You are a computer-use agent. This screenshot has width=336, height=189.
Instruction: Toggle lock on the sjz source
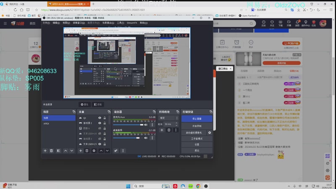click(x=105, y=118)
